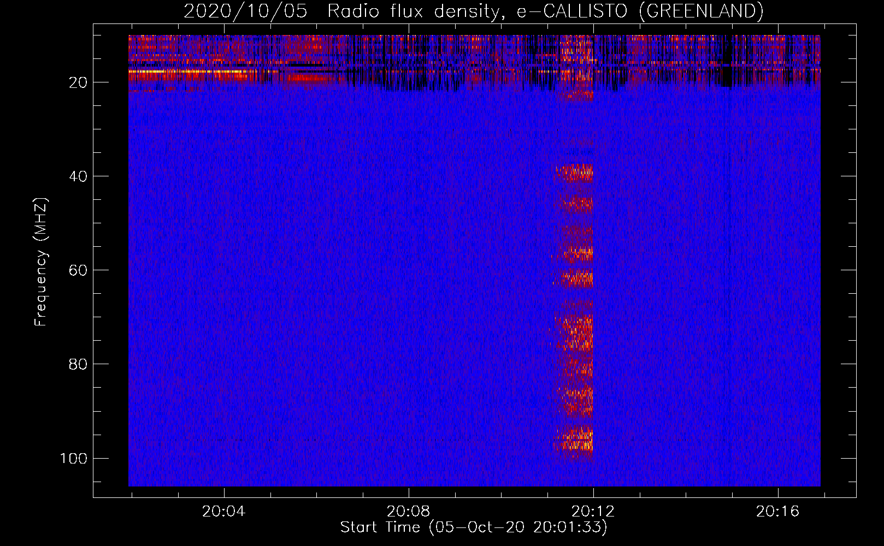This screenshot has height=546, width=884.
Task: Click the 20:08 time tick label
Action: point(408,512)
